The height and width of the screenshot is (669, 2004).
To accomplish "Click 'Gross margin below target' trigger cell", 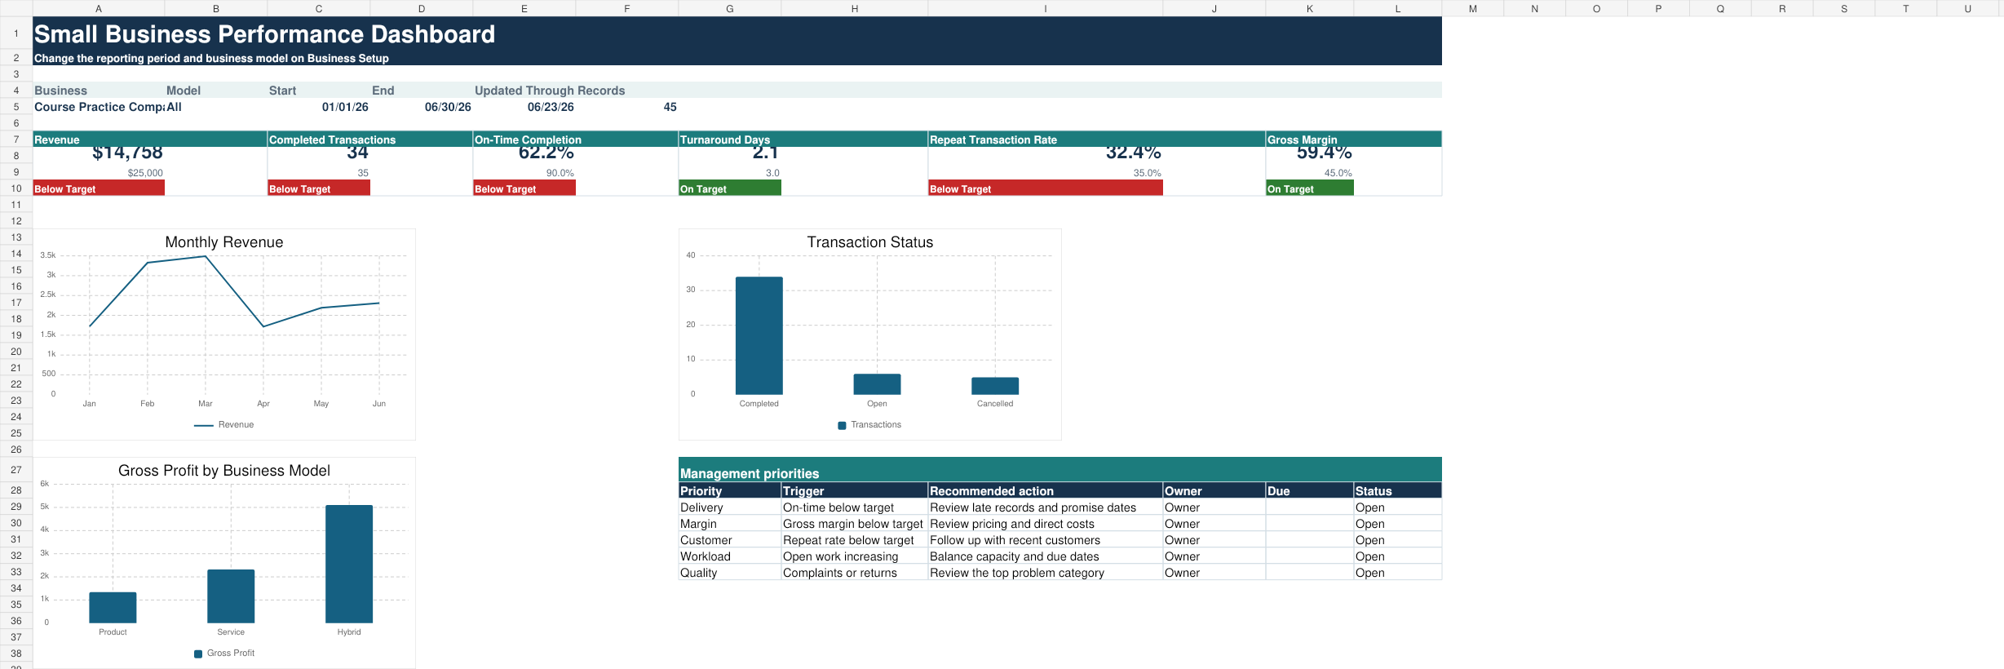I will pyautogui.click(x=853, y=524).
